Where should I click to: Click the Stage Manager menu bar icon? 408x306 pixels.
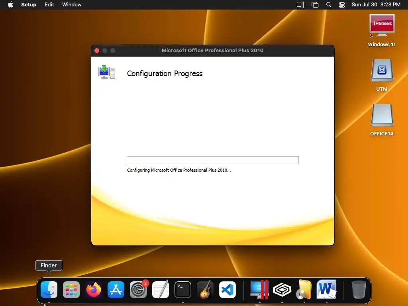coord(315,5)
